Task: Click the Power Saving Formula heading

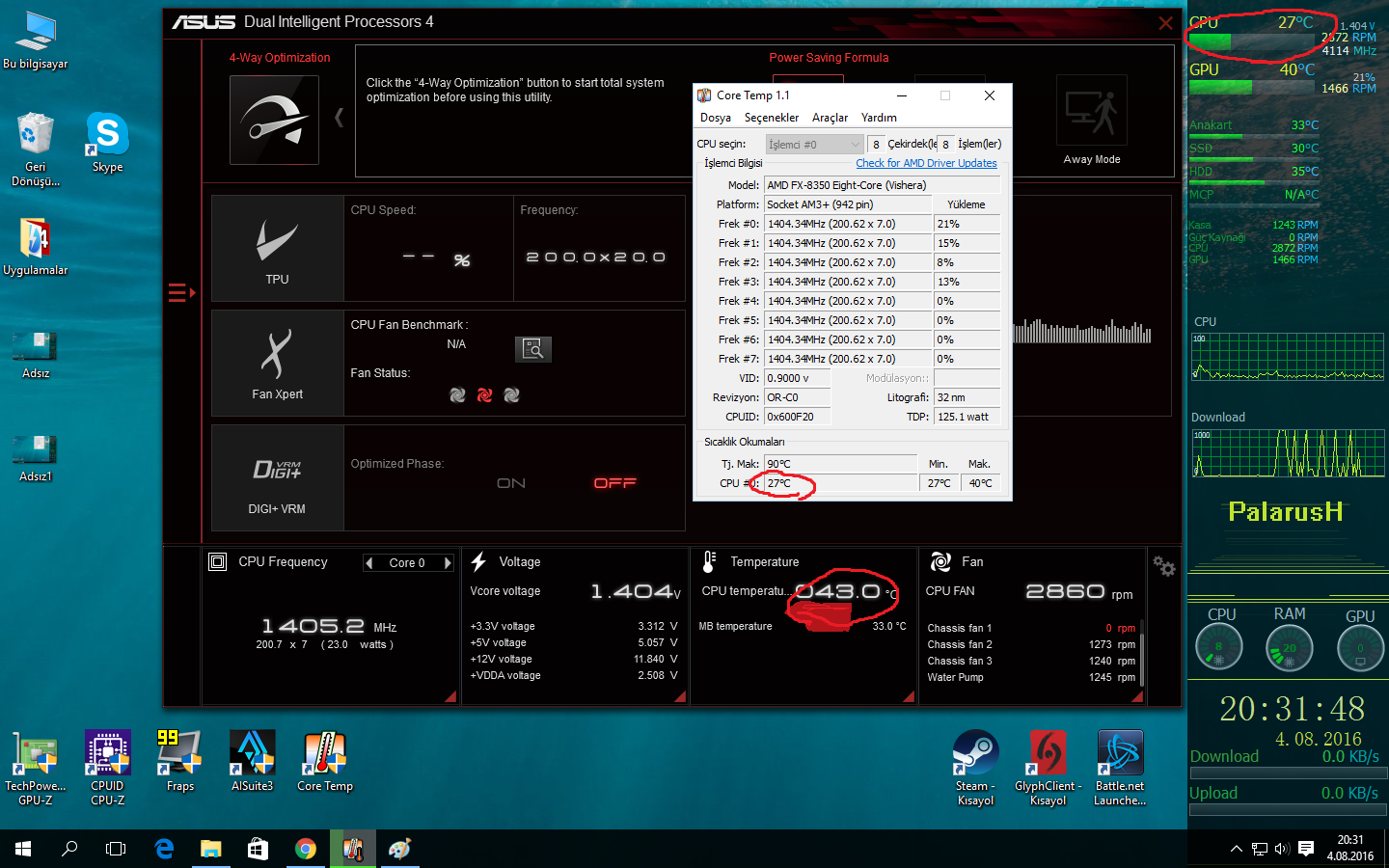Action: pyautogui.click(x=829, y=58)
